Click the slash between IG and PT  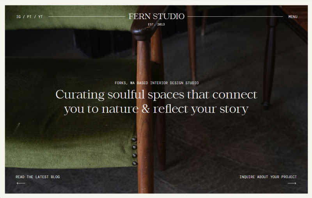point(24,17)
